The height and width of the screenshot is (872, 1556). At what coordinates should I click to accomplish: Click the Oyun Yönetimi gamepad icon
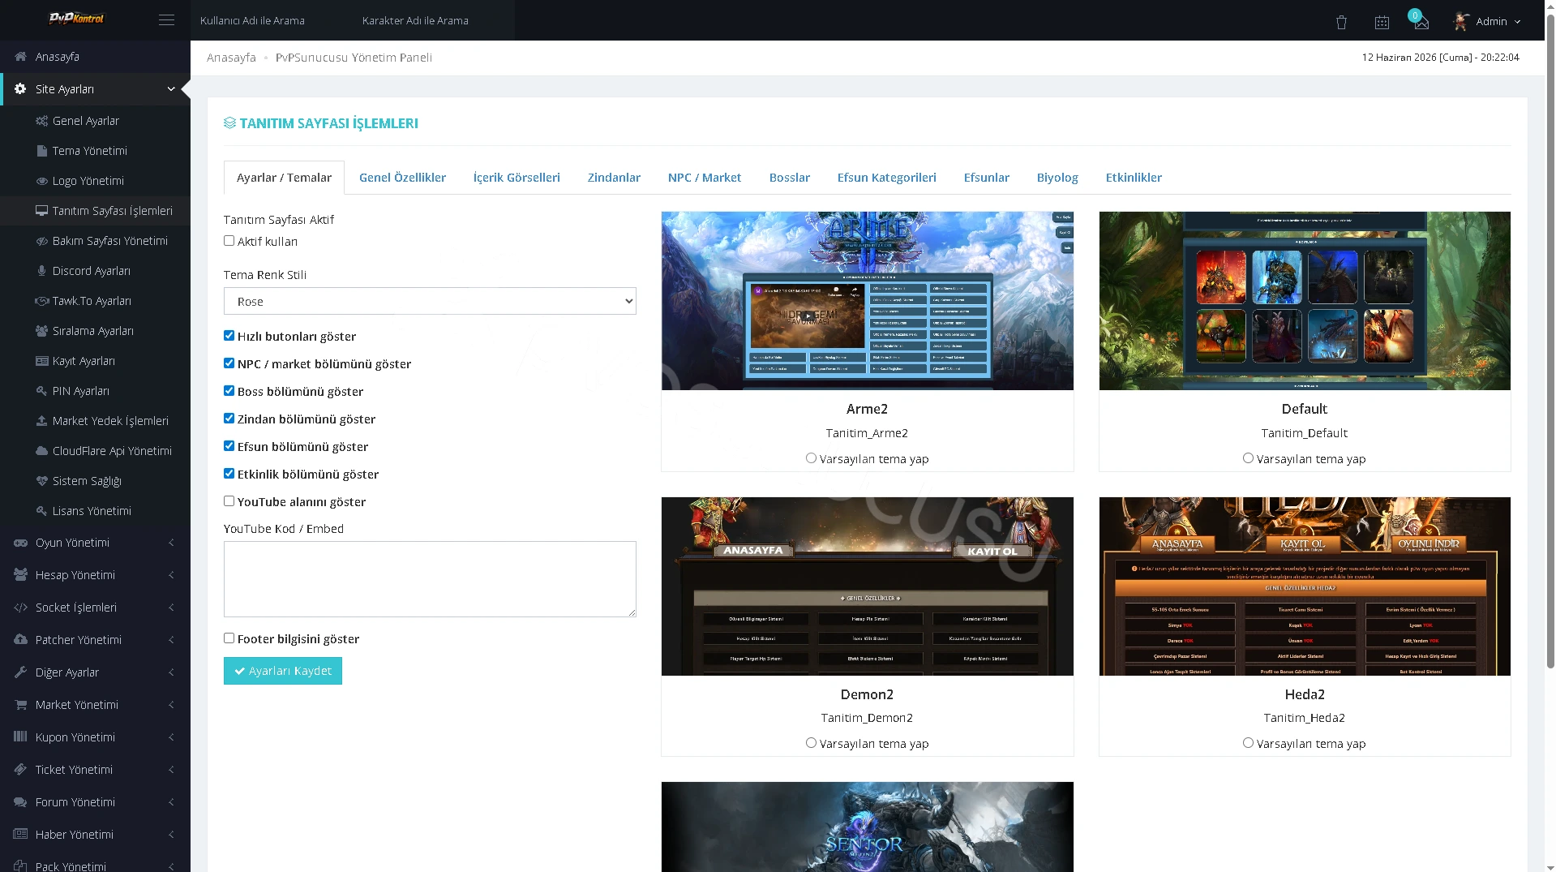21,543
